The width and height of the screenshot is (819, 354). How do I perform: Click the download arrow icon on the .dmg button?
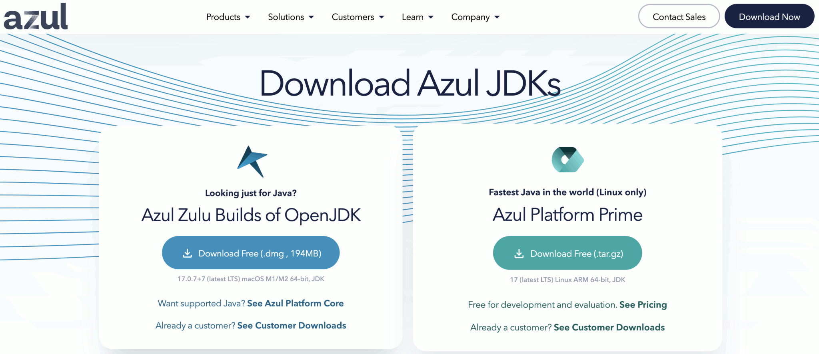click(x=187, y=253)
